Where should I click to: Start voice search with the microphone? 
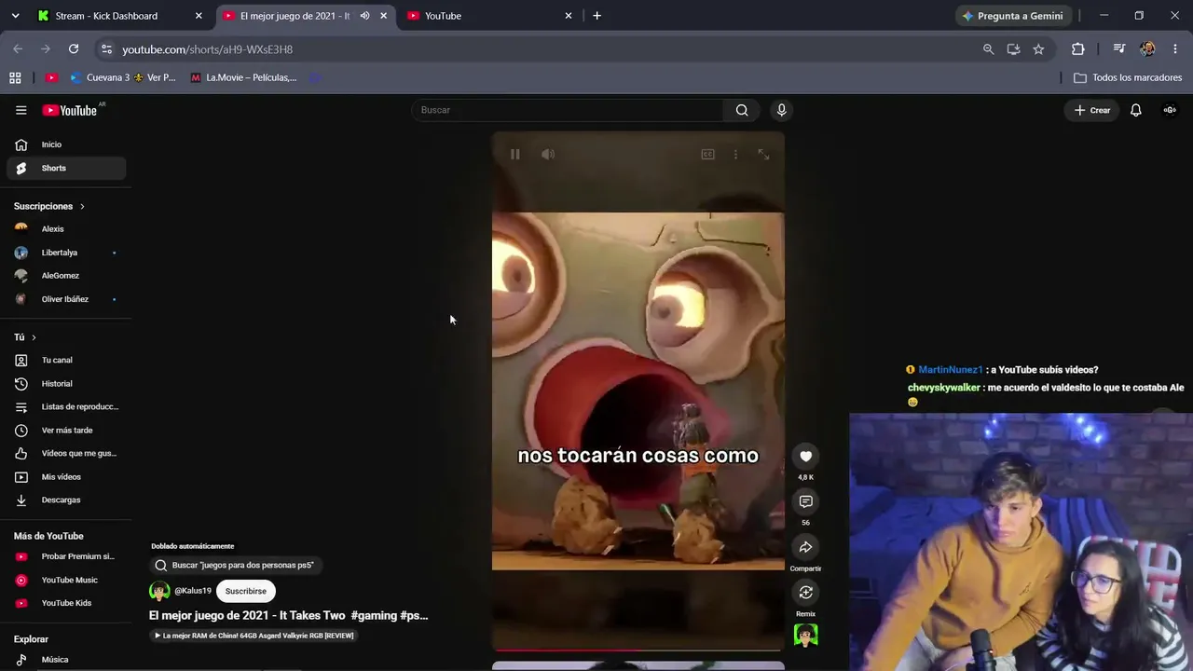[781, 110]
